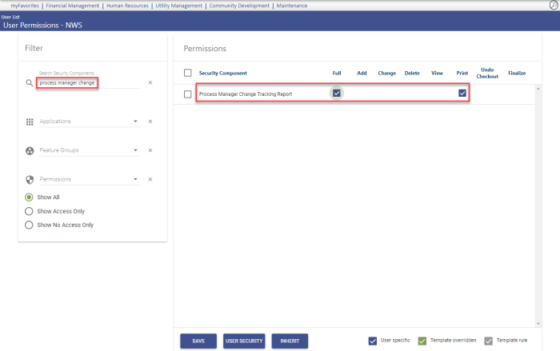Viewport: 560px width, 351px height.
Task: Select the Show Access Only option
Action: [x=29, y=211]
